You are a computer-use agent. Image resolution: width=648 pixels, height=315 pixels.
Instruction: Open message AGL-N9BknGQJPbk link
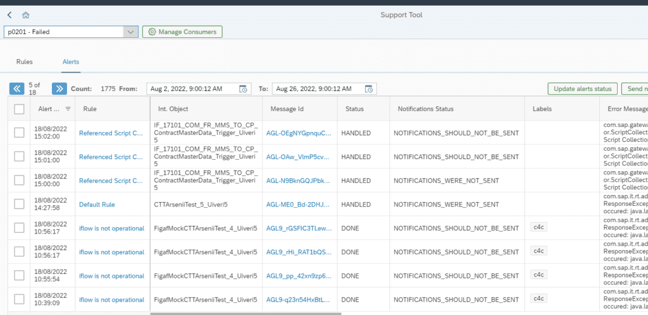(x=299, y=181)
